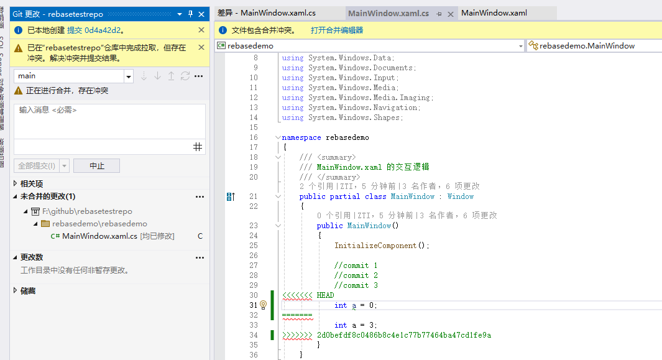Click the inheritance margin icon at line 21
Viewport: 662px width, 360px height.
click(x=231, y=196)
